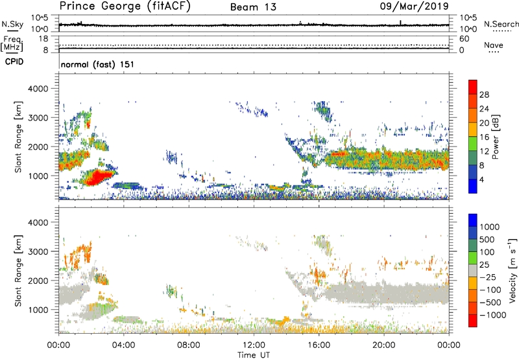
Task: Click the '08:00' time axis tick label
Action: 189,345
